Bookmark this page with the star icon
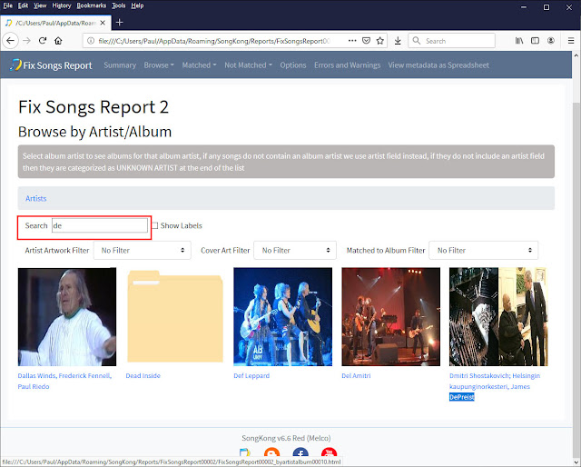The image size is (581, 467). click(x=380, y=41)
